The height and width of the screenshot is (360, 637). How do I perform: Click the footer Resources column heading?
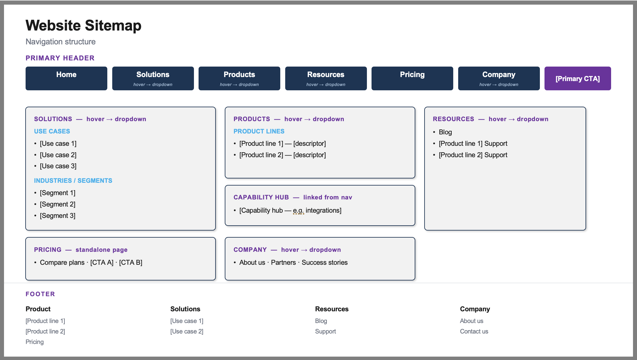(x=332, y=309)
